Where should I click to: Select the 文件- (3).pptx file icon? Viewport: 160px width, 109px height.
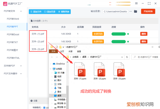pos(119,69)
